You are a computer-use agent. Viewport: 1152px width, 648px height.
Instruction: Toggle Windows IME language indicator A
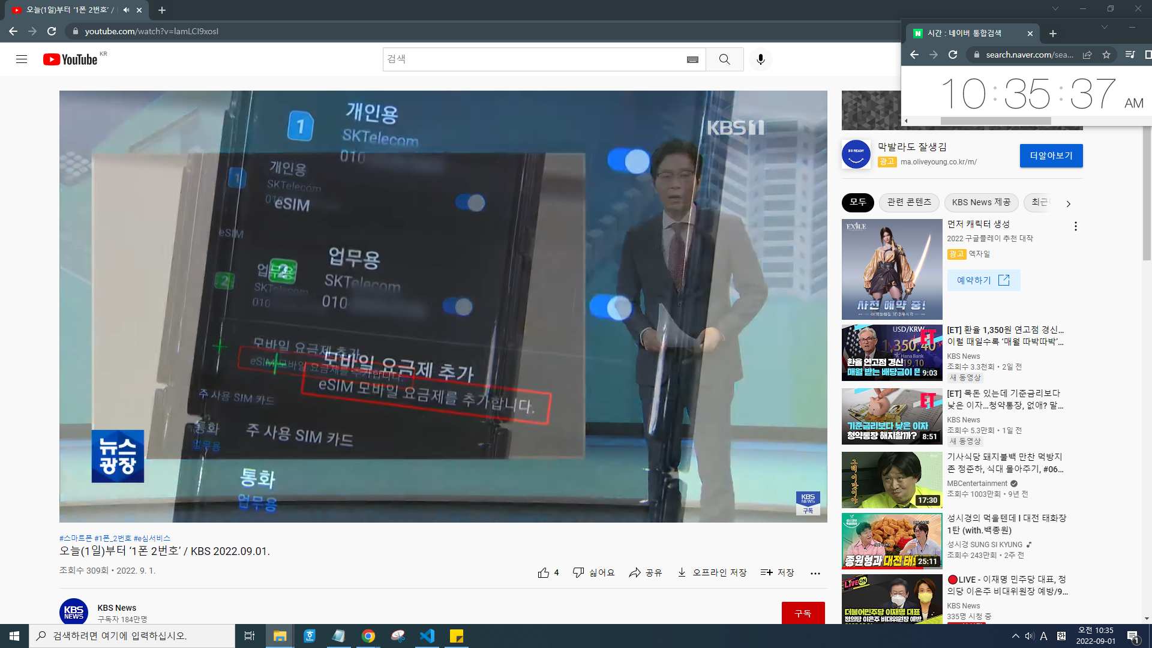[x=1043, y=636]
